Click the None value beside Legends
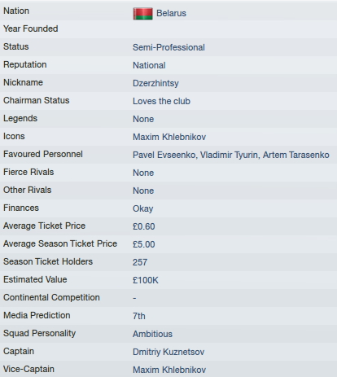337x377 pixels. coord(143,119)
